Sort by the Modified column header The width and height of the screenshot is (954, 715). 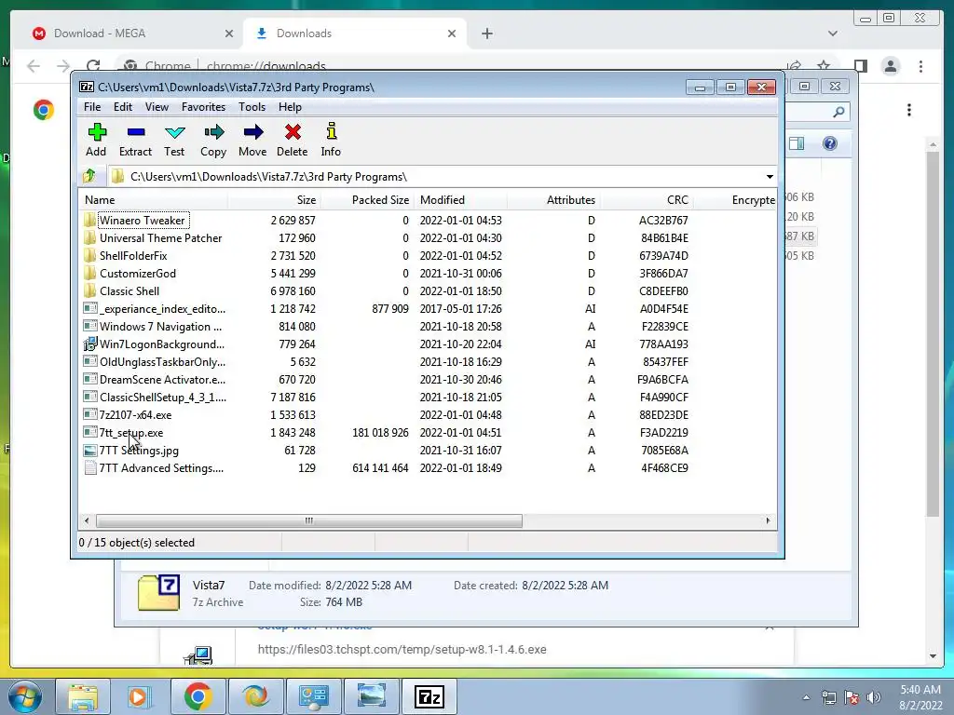tap(460, 200)
